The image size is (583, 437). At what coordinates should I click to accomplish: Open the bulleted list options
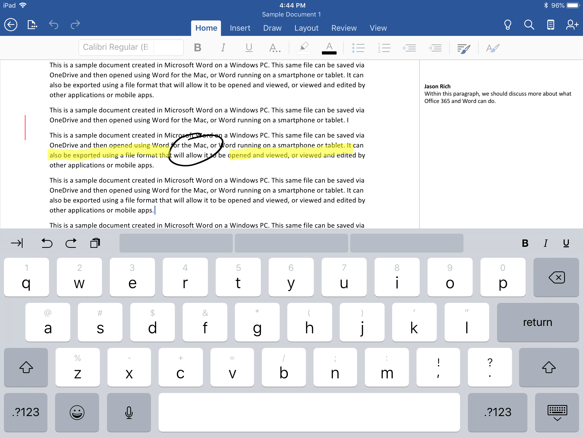click(x=358, y=48)
